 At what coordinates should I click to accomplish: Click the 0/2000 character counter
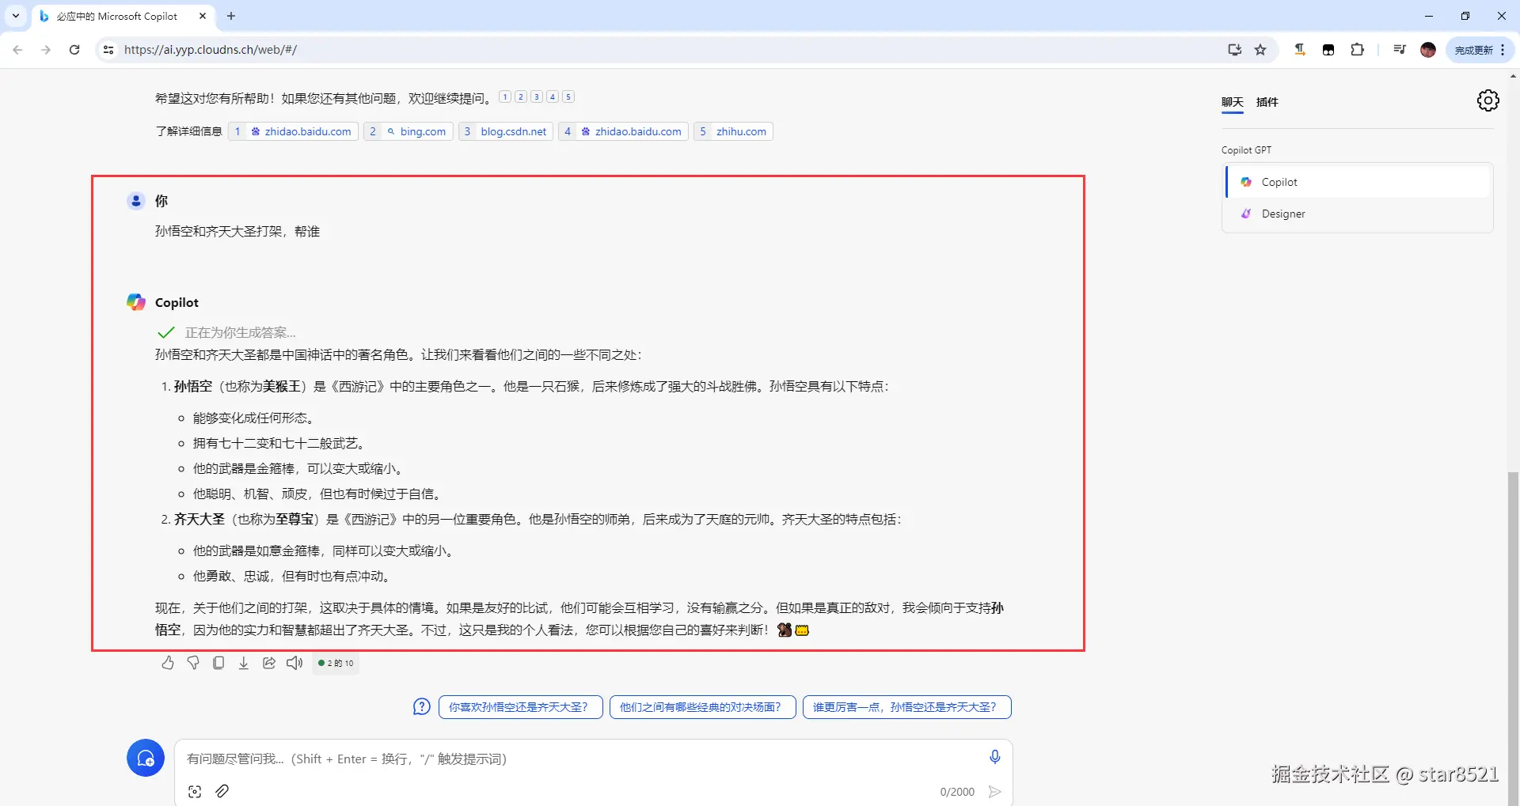click(957, 792)
